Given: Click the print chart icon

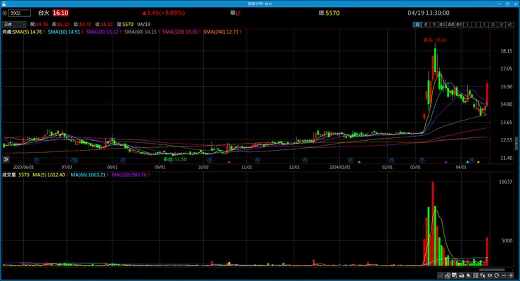Looking at the screenshot, I should coord(462,275).
